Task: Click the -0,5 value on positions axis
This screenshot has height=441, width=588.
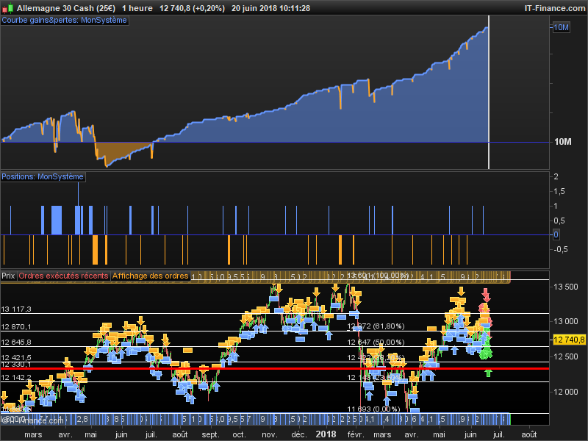Action: (561, 249)
